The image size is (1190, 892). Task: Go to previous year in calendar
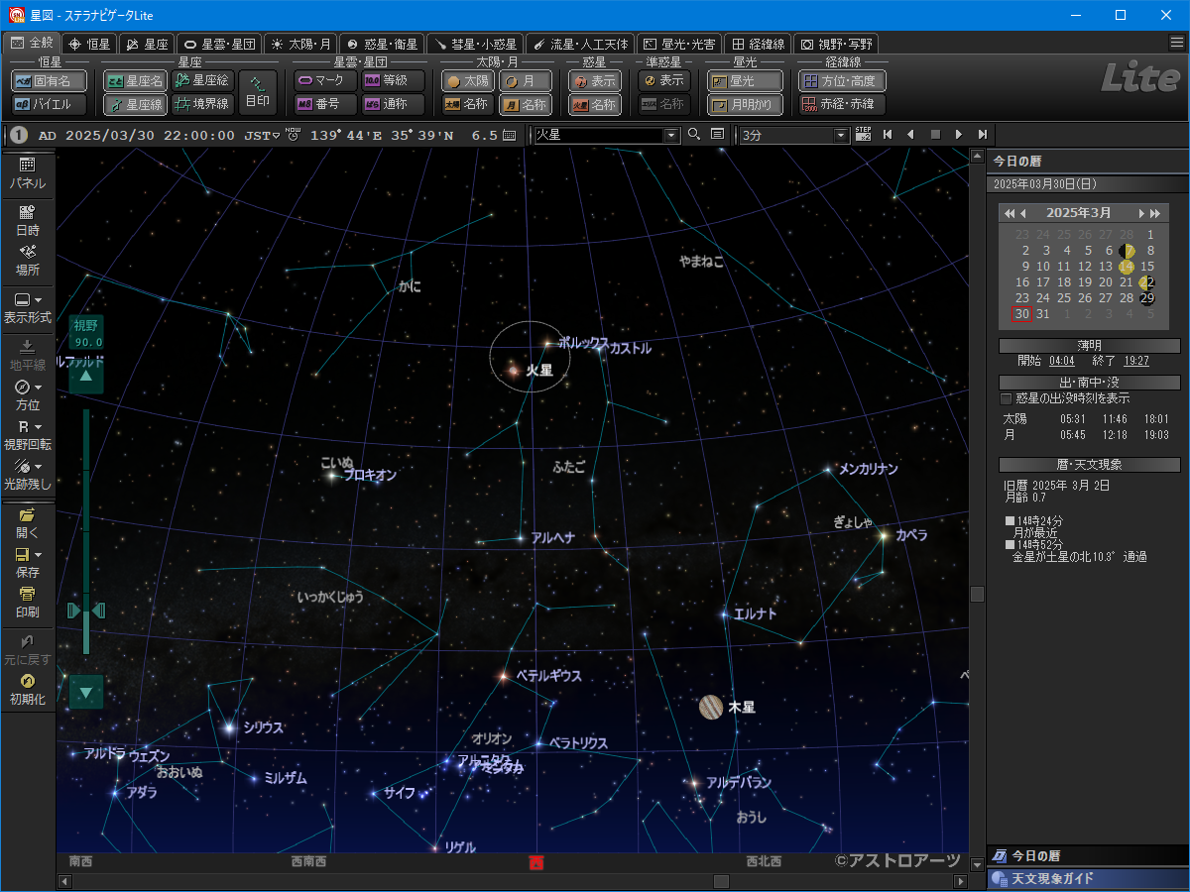point(1010,213)
